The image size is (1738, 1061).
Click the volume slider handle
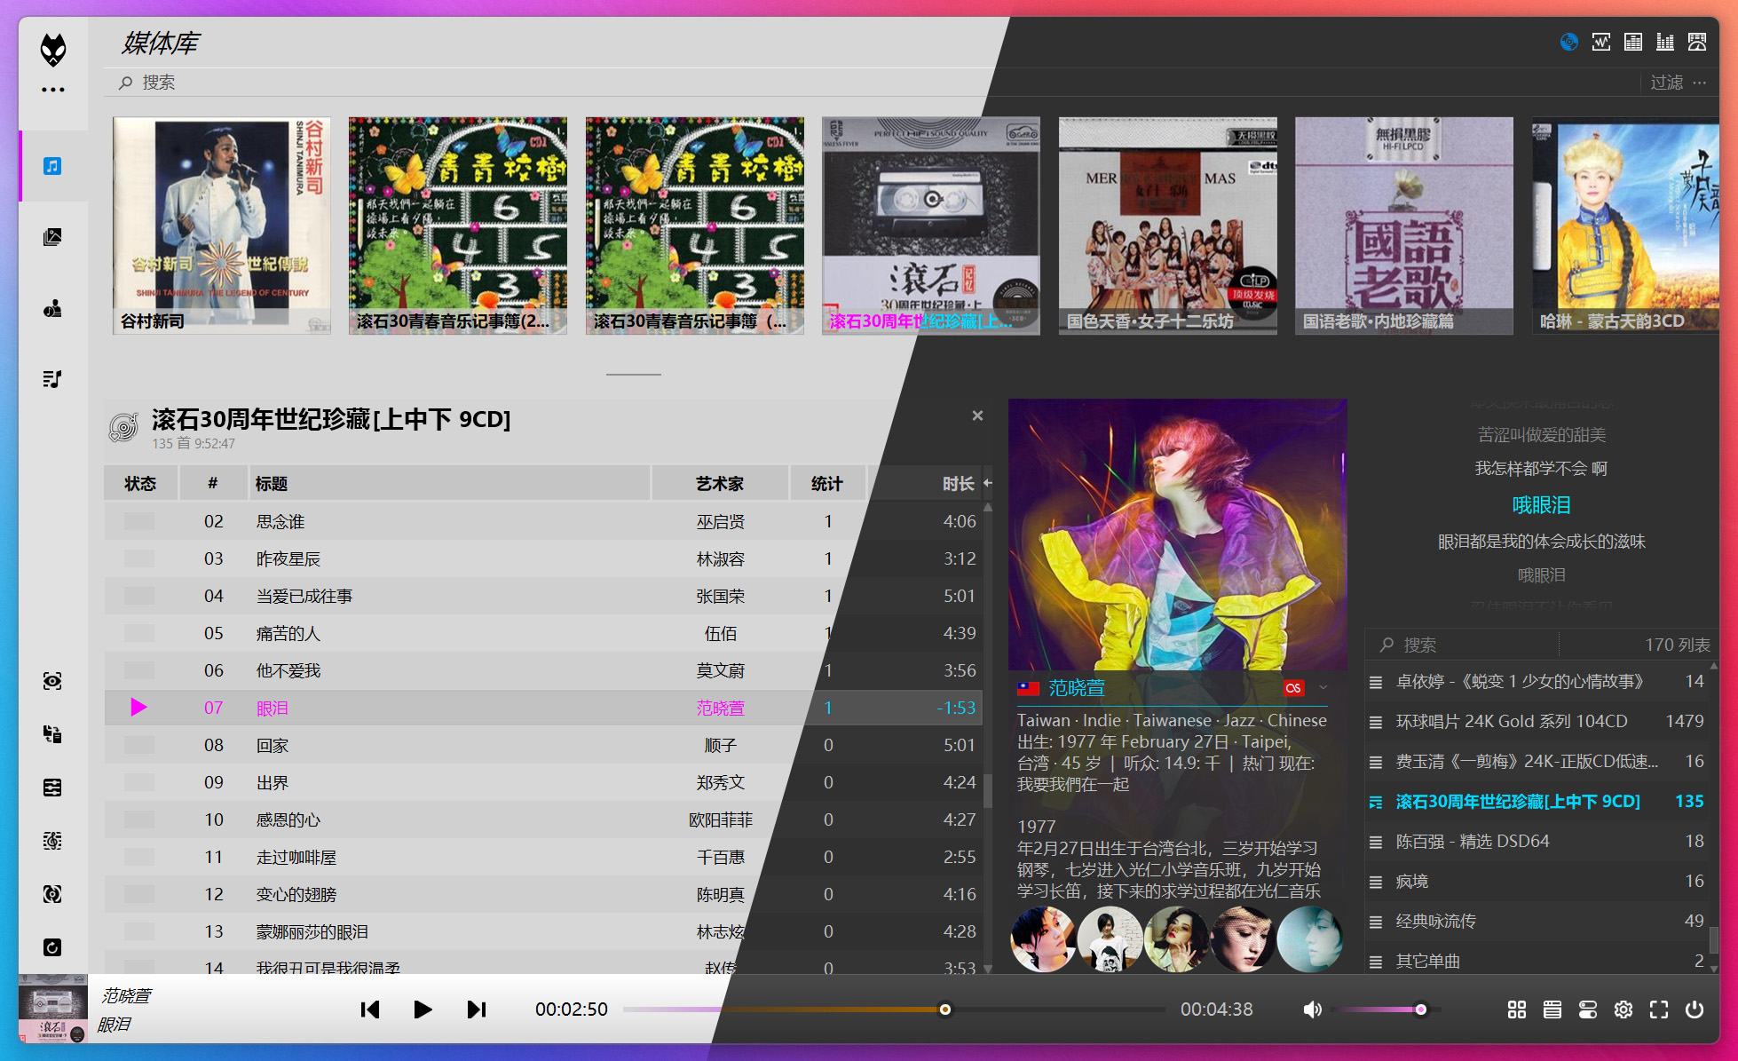click(1421, 1010)
